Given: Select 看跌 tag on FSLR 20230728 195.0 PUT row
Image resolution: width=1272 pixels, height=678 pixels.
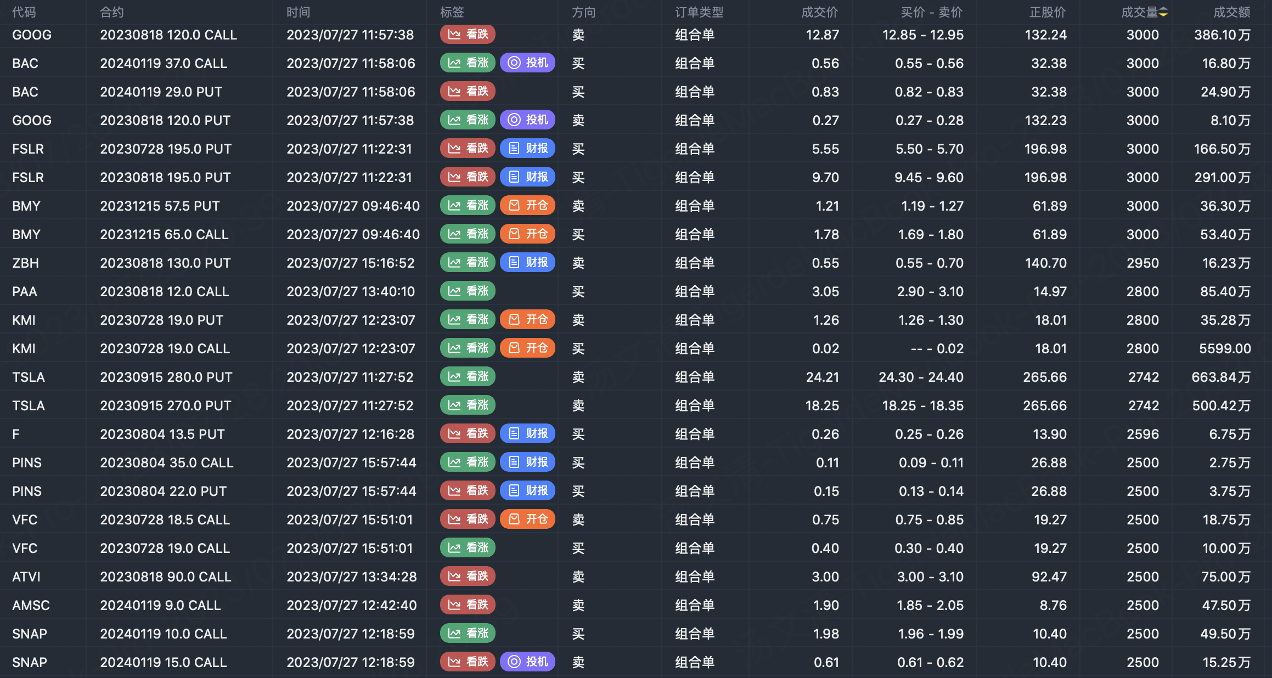Looking at the screenshot, I should [468, 149].
